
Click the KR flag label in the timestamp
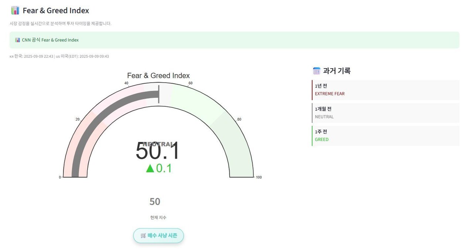point(11,56)
